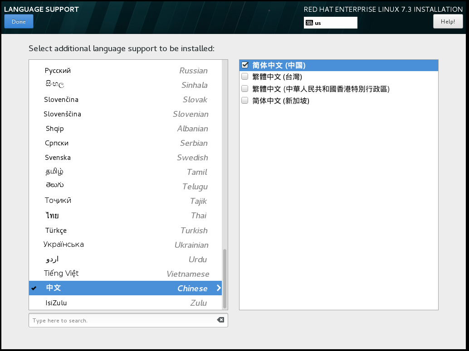Click the 简体中文 (中国) locale label
This screenshot has height=351, width=469.
(x=279, y=65)
